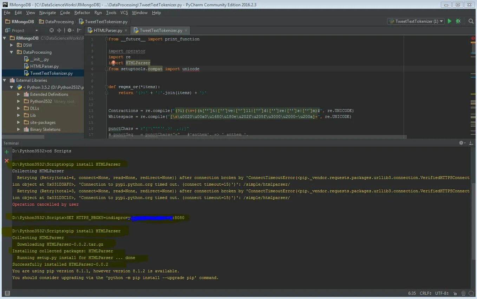Expand the DSW folder
This screenshot has height=299, width=477.
coord(12,45)
